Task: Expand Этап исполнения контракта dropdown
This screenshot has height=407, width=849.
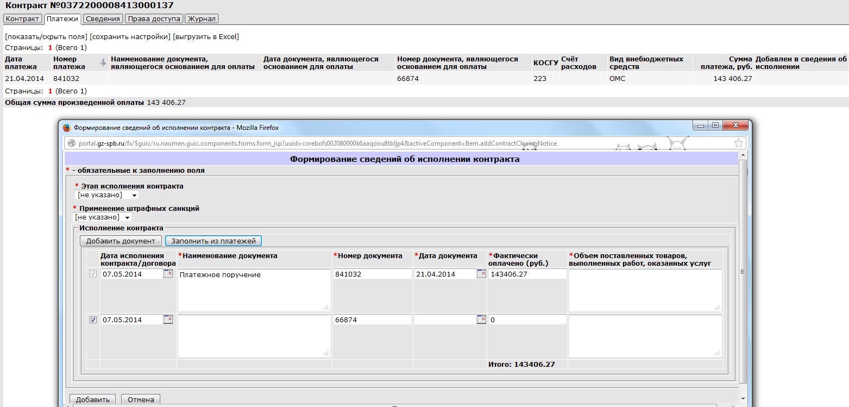Action: click(107, 195)
